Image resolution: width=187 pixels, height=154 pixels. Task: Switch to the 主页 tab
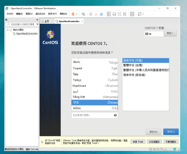coord(47,21)
